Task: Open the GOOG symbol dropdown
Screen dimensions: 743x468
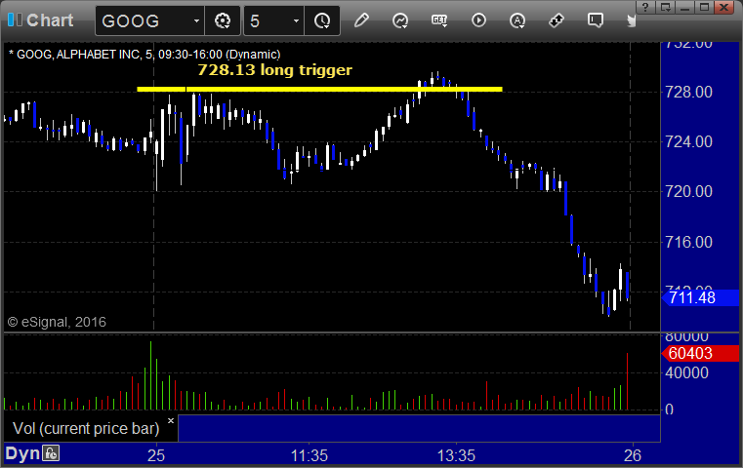Action: [x=196, y=20]
